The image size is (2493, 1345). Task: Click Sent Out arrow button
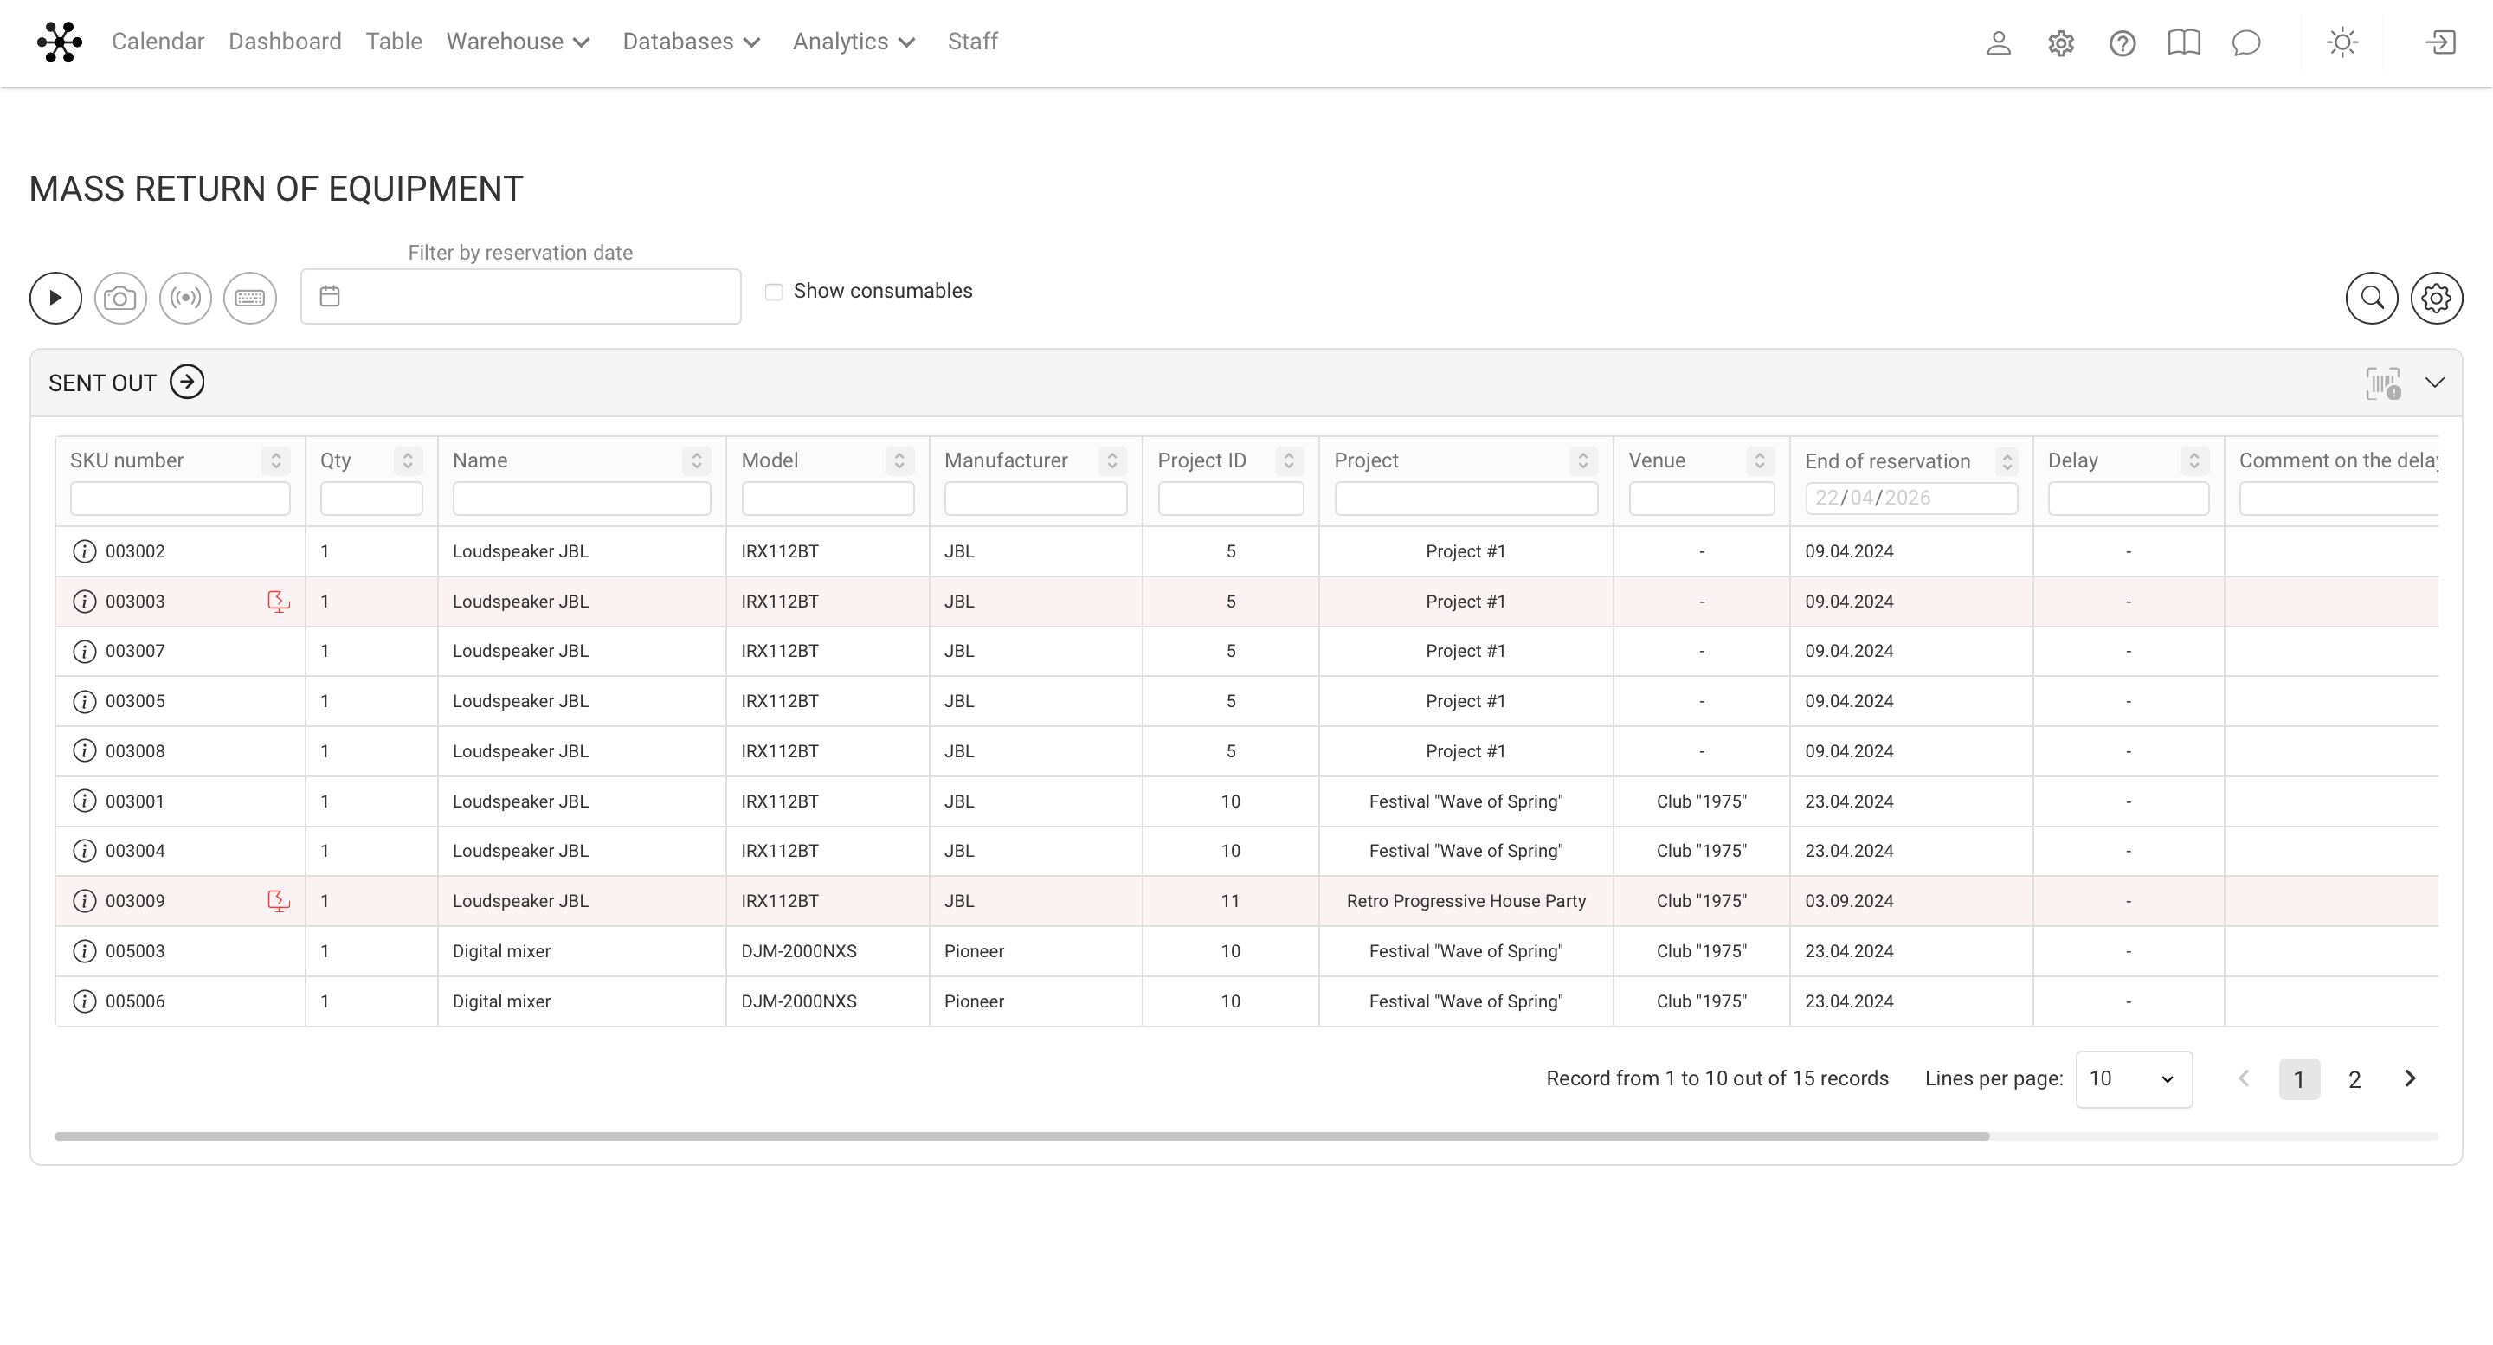click(187, 383)
